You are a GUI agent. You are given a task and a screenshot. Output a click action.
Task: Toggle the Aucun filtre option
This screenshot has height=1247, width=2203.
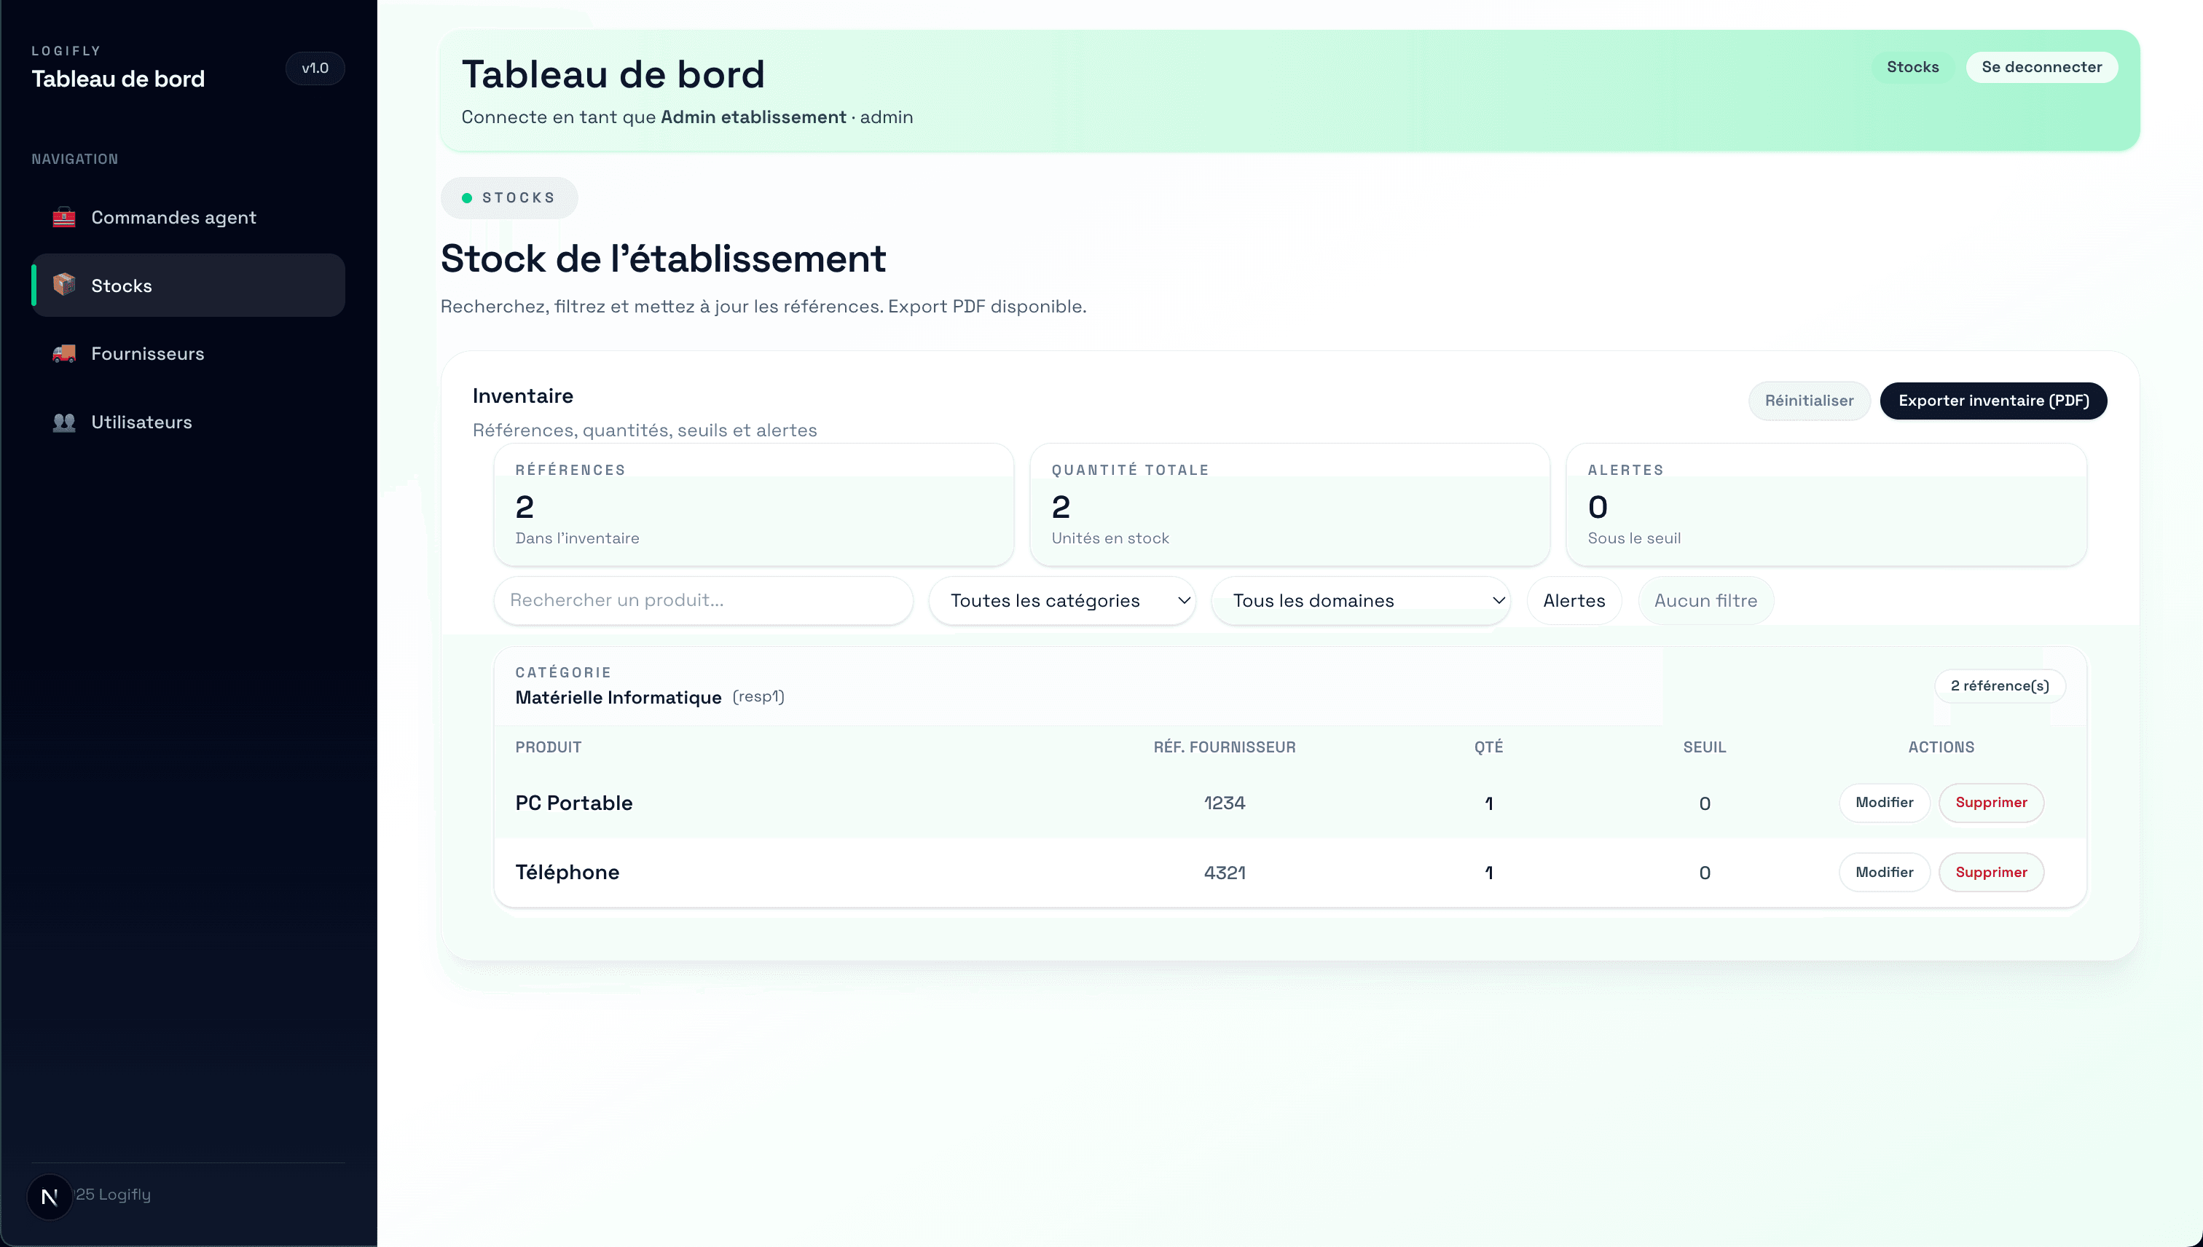1705,600
